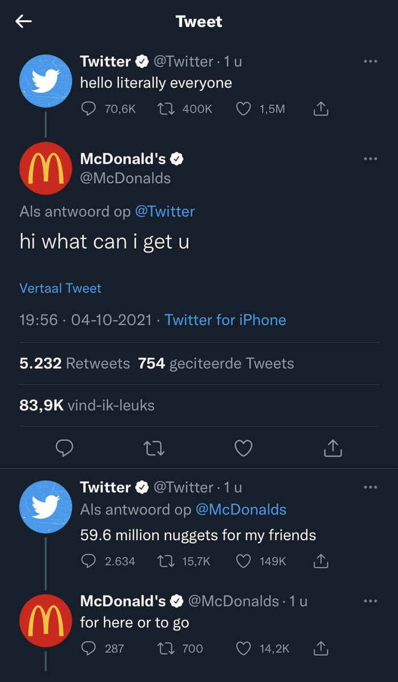Viewport: 398px width, 682px height.
Task: Open the reply composer under McDonald's tweet
Action: (x=64, y=448)
